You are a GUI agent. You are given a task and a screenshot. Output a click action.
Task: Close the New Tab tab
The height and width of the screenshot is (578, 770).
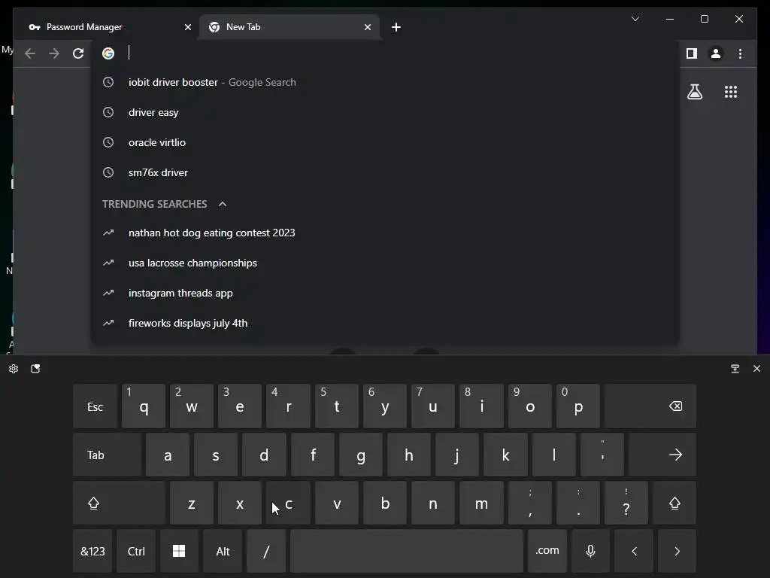(x=367, y=27)
